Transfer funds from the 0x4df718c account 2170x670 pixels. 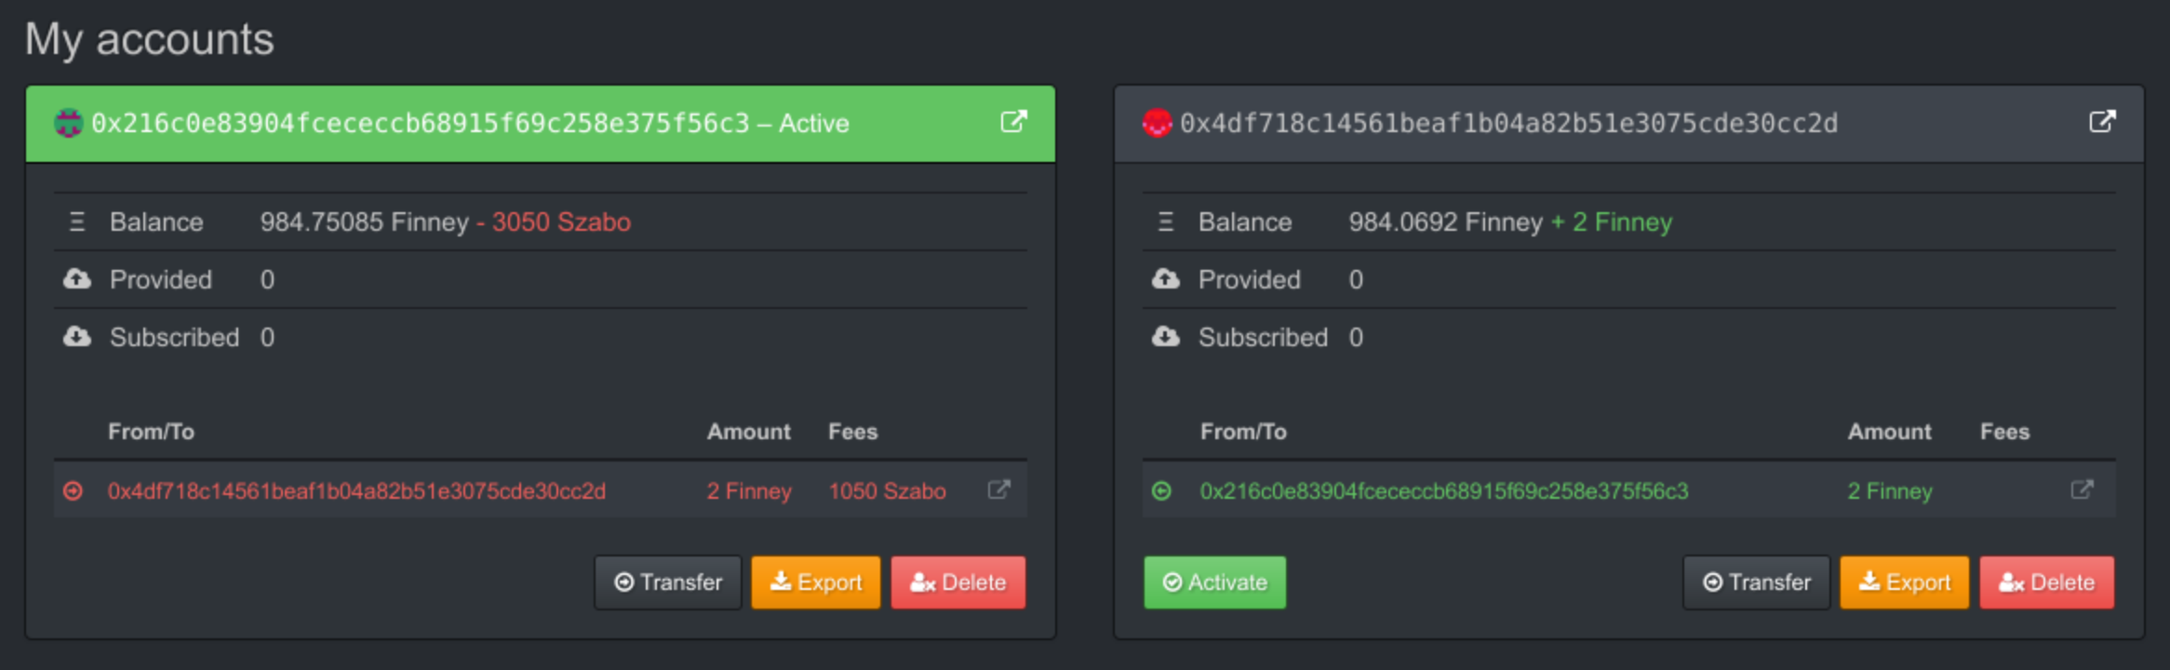click(1757, 583)
